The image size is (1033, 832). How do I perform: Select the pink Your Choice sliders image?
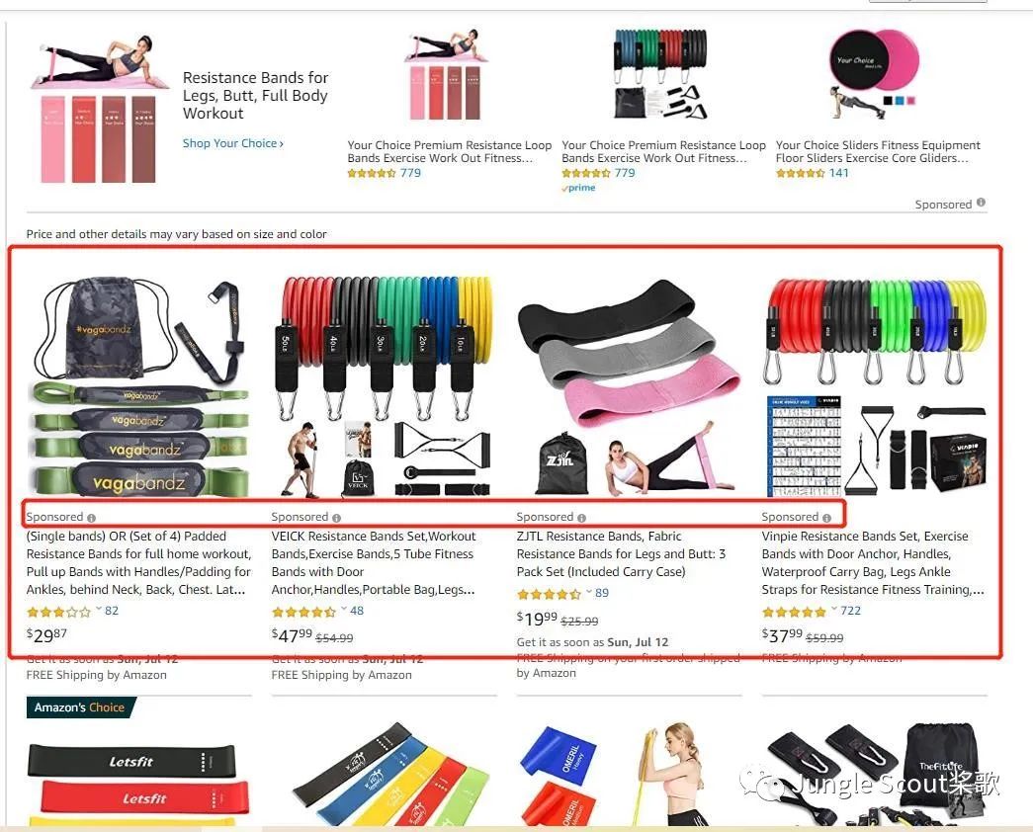(x=873, y=74)
